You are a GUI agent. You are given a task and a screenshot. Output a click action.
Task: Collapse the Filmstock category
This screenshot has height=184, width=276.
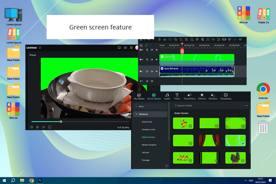tap(136, 114)
